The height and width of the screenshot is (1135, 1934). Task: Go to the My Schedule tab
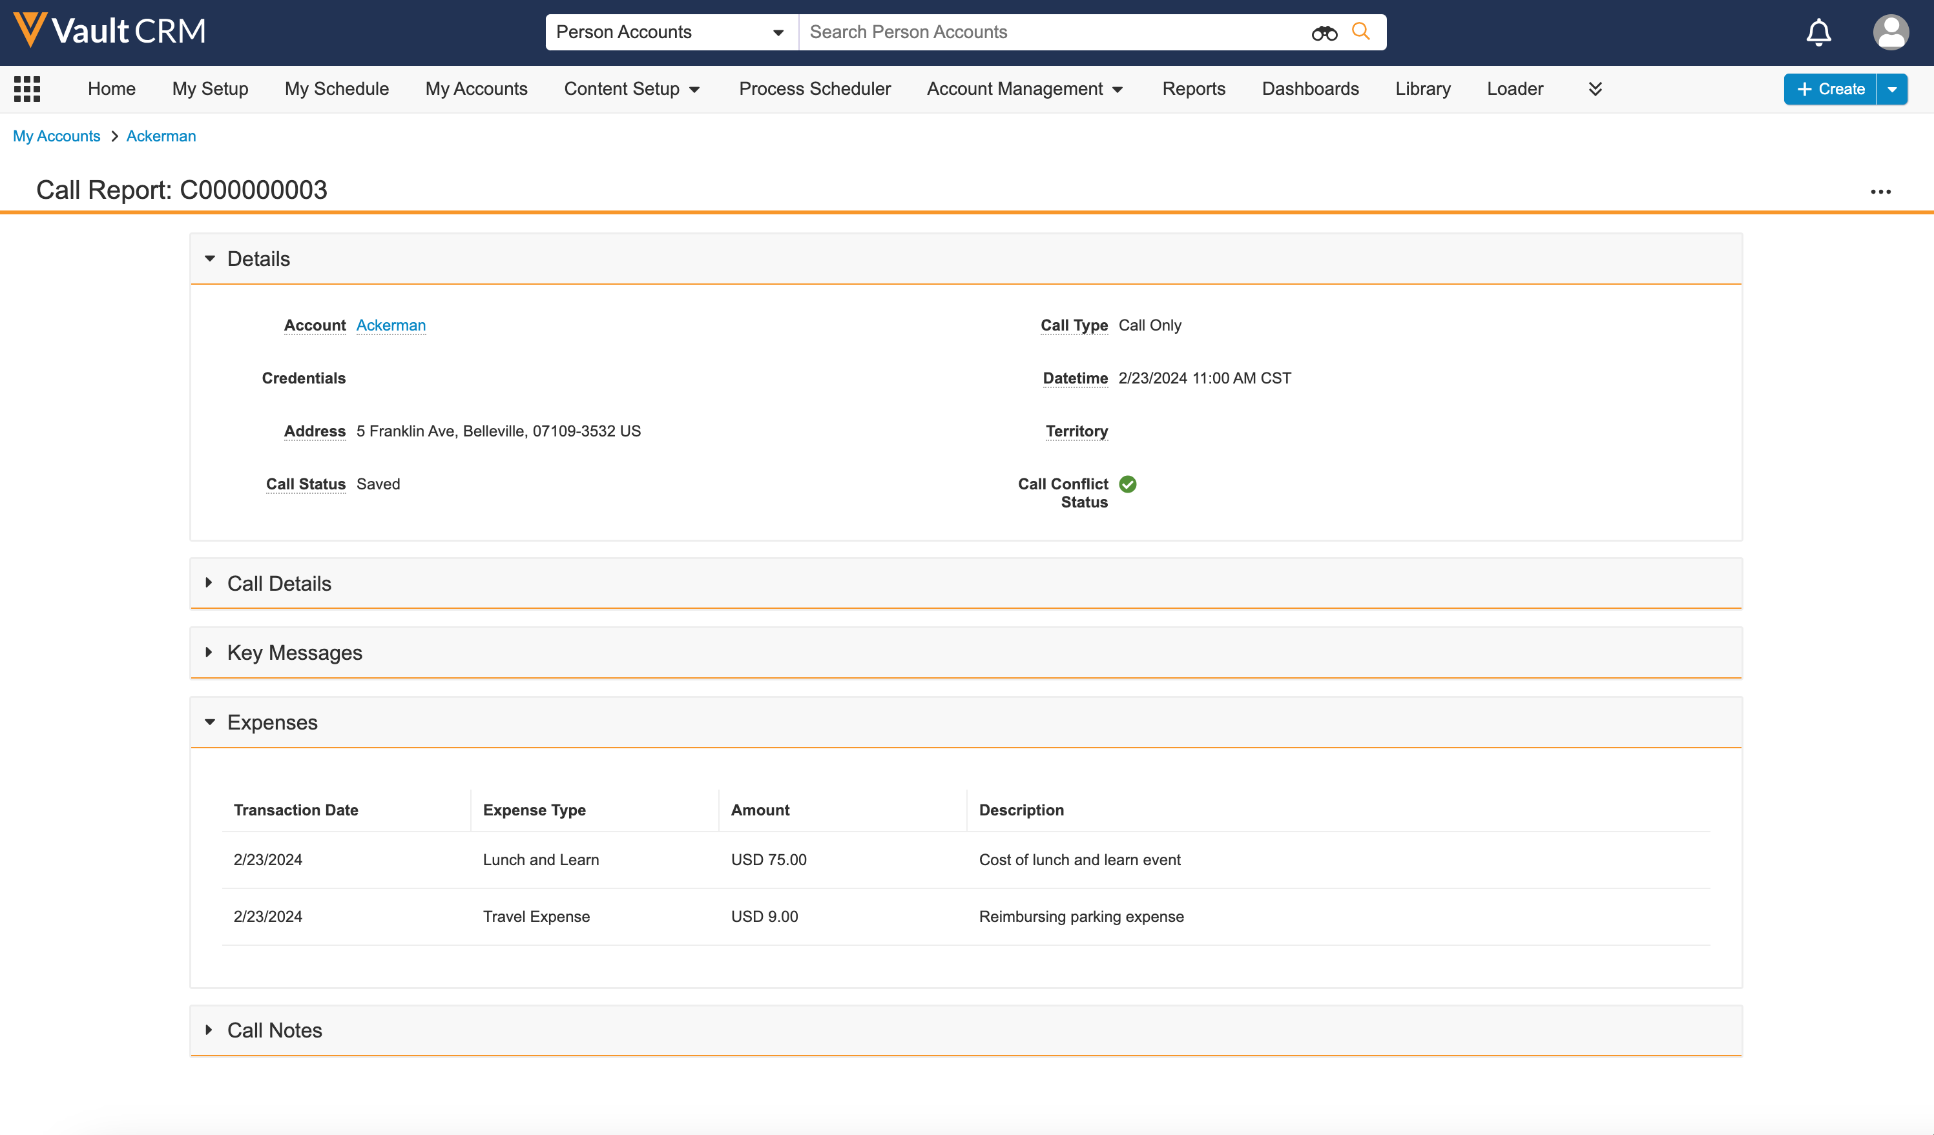pyautogui.click(x=336, y=89)
